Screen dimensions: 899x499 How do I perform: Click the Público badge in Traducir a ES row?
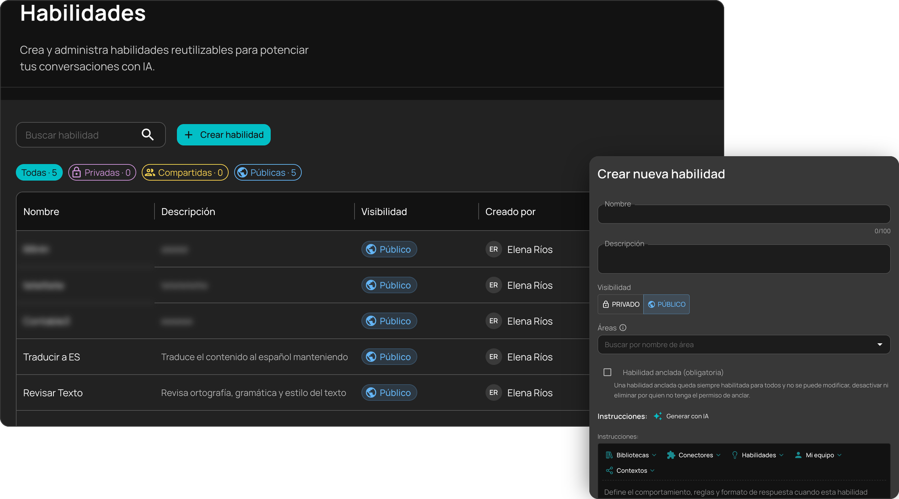(389, 357)
